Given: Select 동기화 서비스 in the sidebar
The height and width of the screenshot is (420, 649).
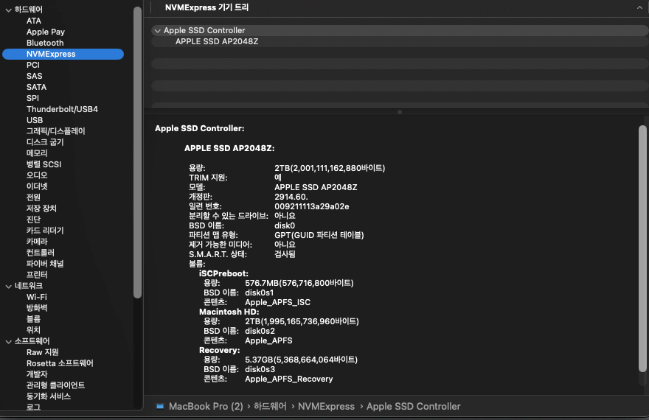Looking at the screenshot, I should tap(49, 396).
